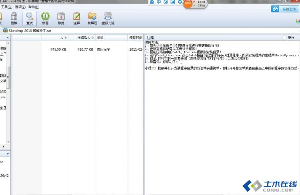
Task: Open the 查找 (Find) tool
Action: pyautogui.click(x=30, y=18)
